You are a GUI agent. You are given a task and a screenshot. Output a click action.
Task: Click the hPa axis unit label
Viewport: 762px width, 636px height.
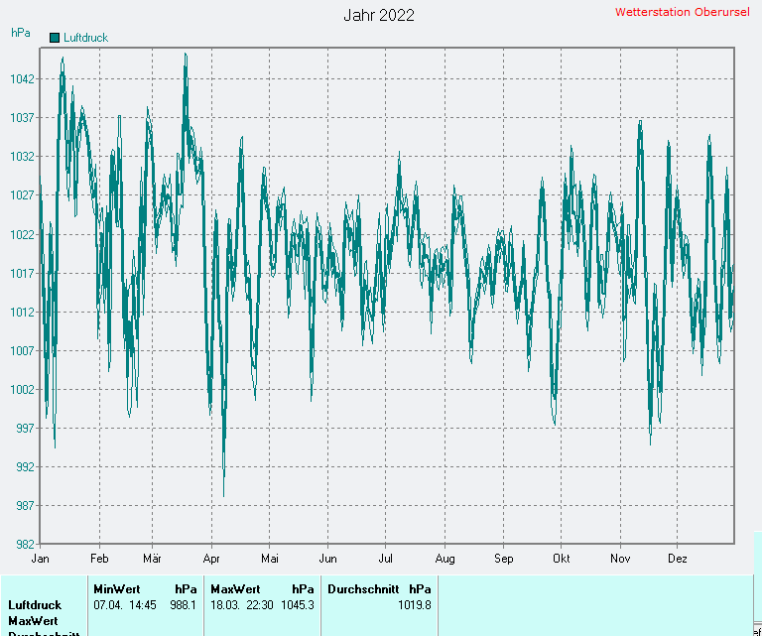(x=21, y=33)
